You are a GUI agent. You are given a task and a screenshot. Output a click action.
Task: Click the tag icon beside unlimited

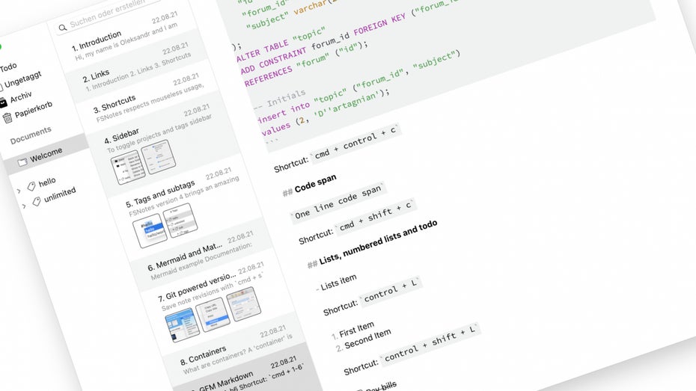[36, 201]
